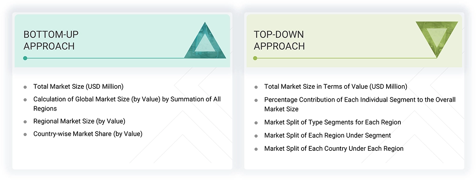Click "Total Market Size (USD Million)" text
Viewport: 476px width, 180px height.
click(78, 86)
